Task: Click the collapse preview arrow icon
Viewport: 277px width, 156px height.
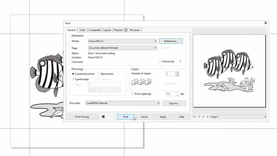Action: [103, 117]
